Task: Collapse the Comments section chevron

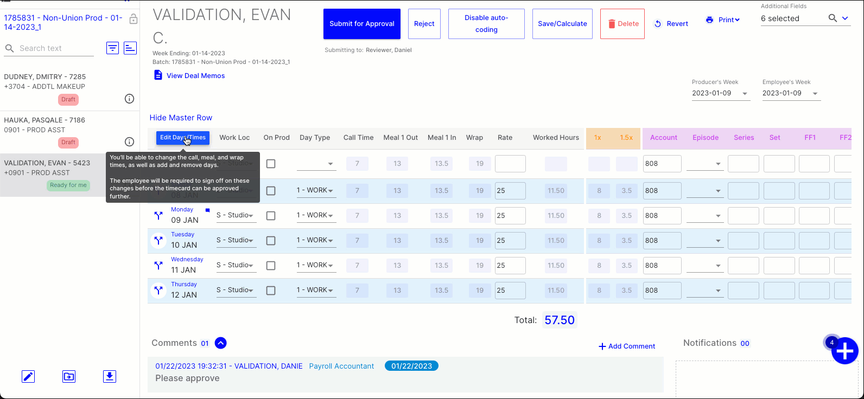Action: (220, 343)
